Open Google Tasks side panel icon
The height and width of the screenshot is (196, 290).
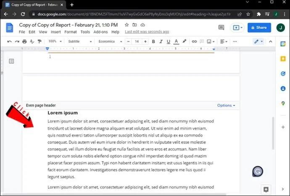283,74
